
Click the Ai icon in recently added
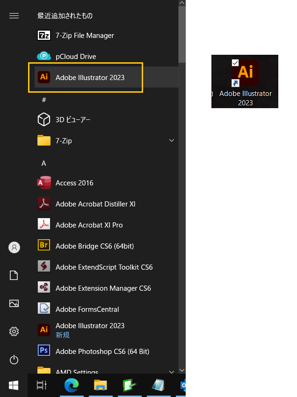click(x=44, y=77)
